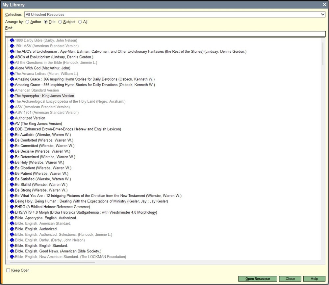This screenshot has height=285, width=329.
Task: Click the book icon beside Be Patient
Action: 12,173
